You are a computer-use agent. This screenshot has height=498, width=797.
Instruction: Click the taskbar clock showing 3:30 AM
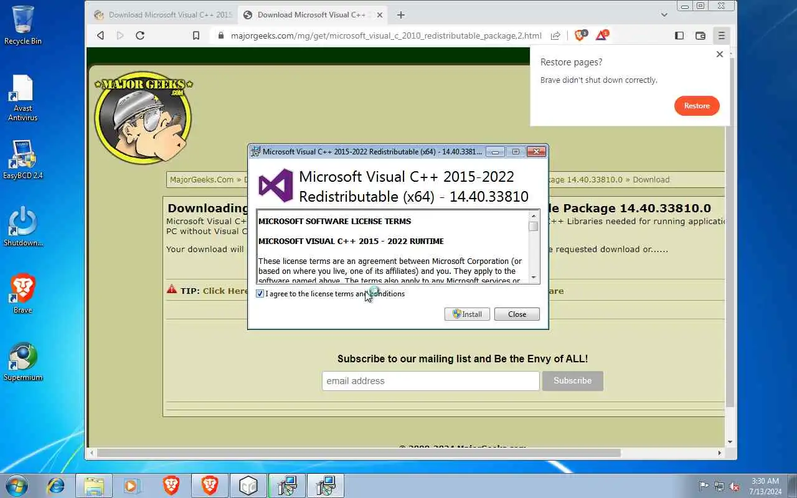(765, 486)
